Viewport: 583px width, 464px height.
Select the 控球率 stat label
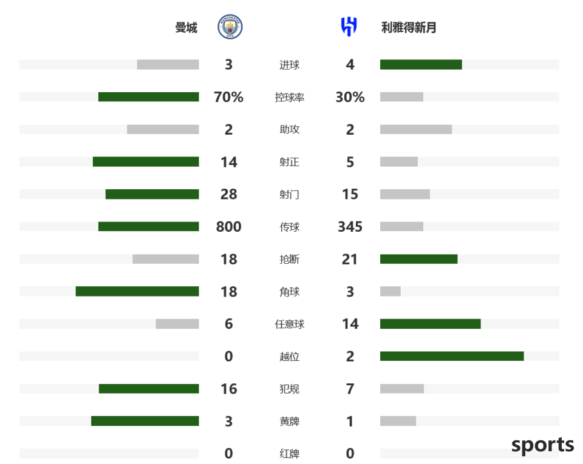(289, 97)
